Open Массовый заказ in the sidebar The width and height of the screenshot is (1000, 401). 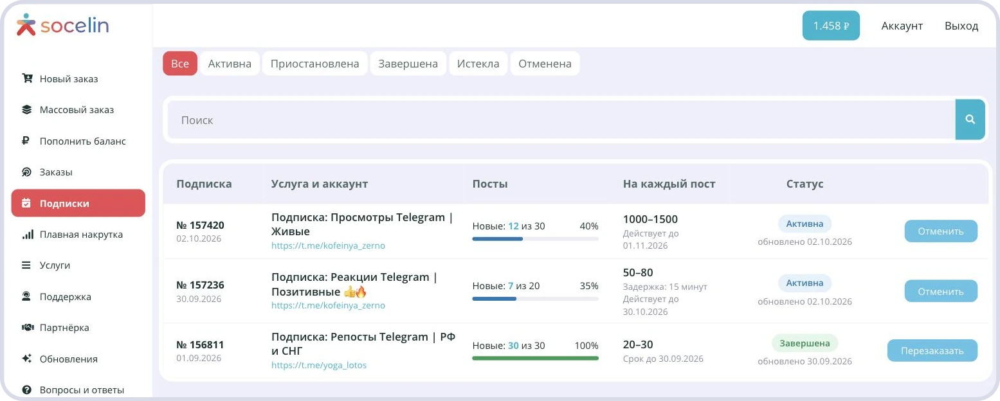pos(78,110)
